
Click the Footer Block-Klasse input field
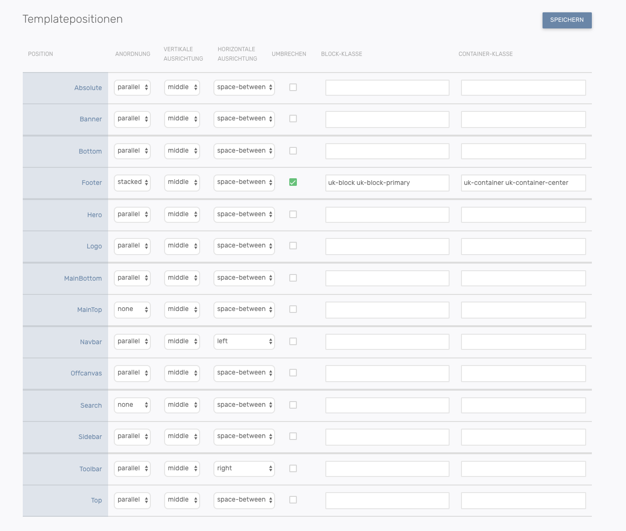click(387, 183)
